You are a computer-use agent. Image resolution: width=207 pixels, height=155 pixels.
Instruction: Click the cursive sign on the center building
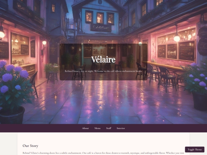click(101, 28)
